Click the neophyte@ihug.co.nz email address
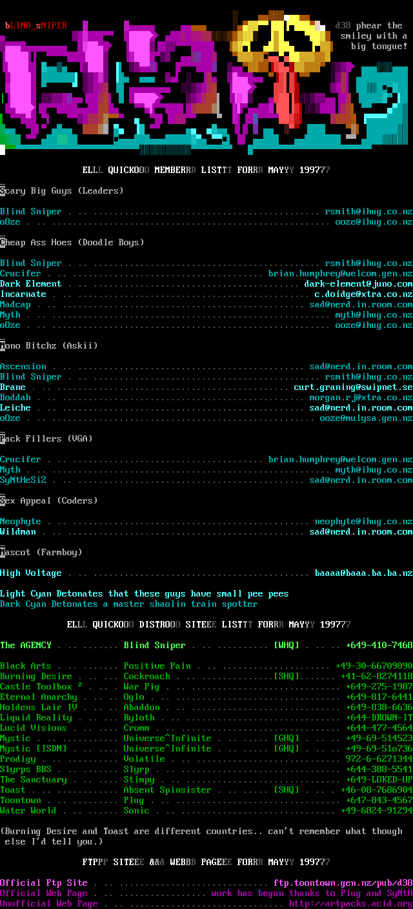Screen dimensions: 413x909 [x=363, y=522]
